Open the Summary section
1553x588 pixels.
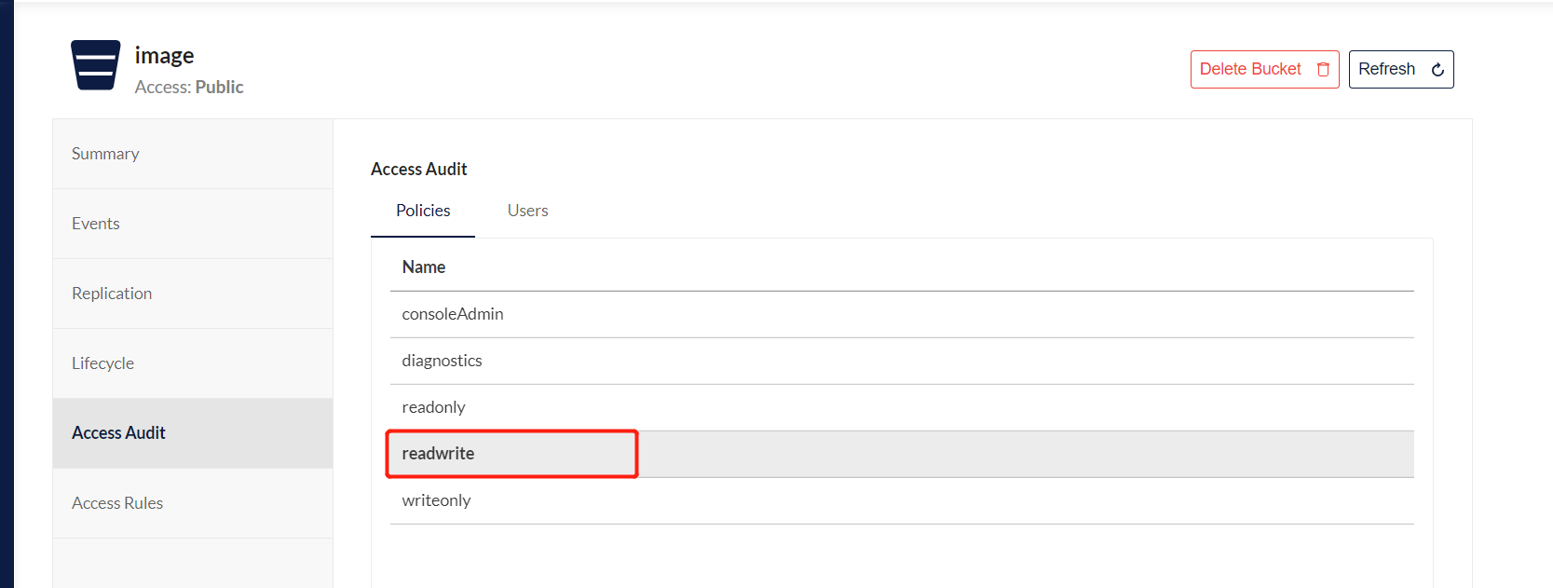tap(105, 154)
